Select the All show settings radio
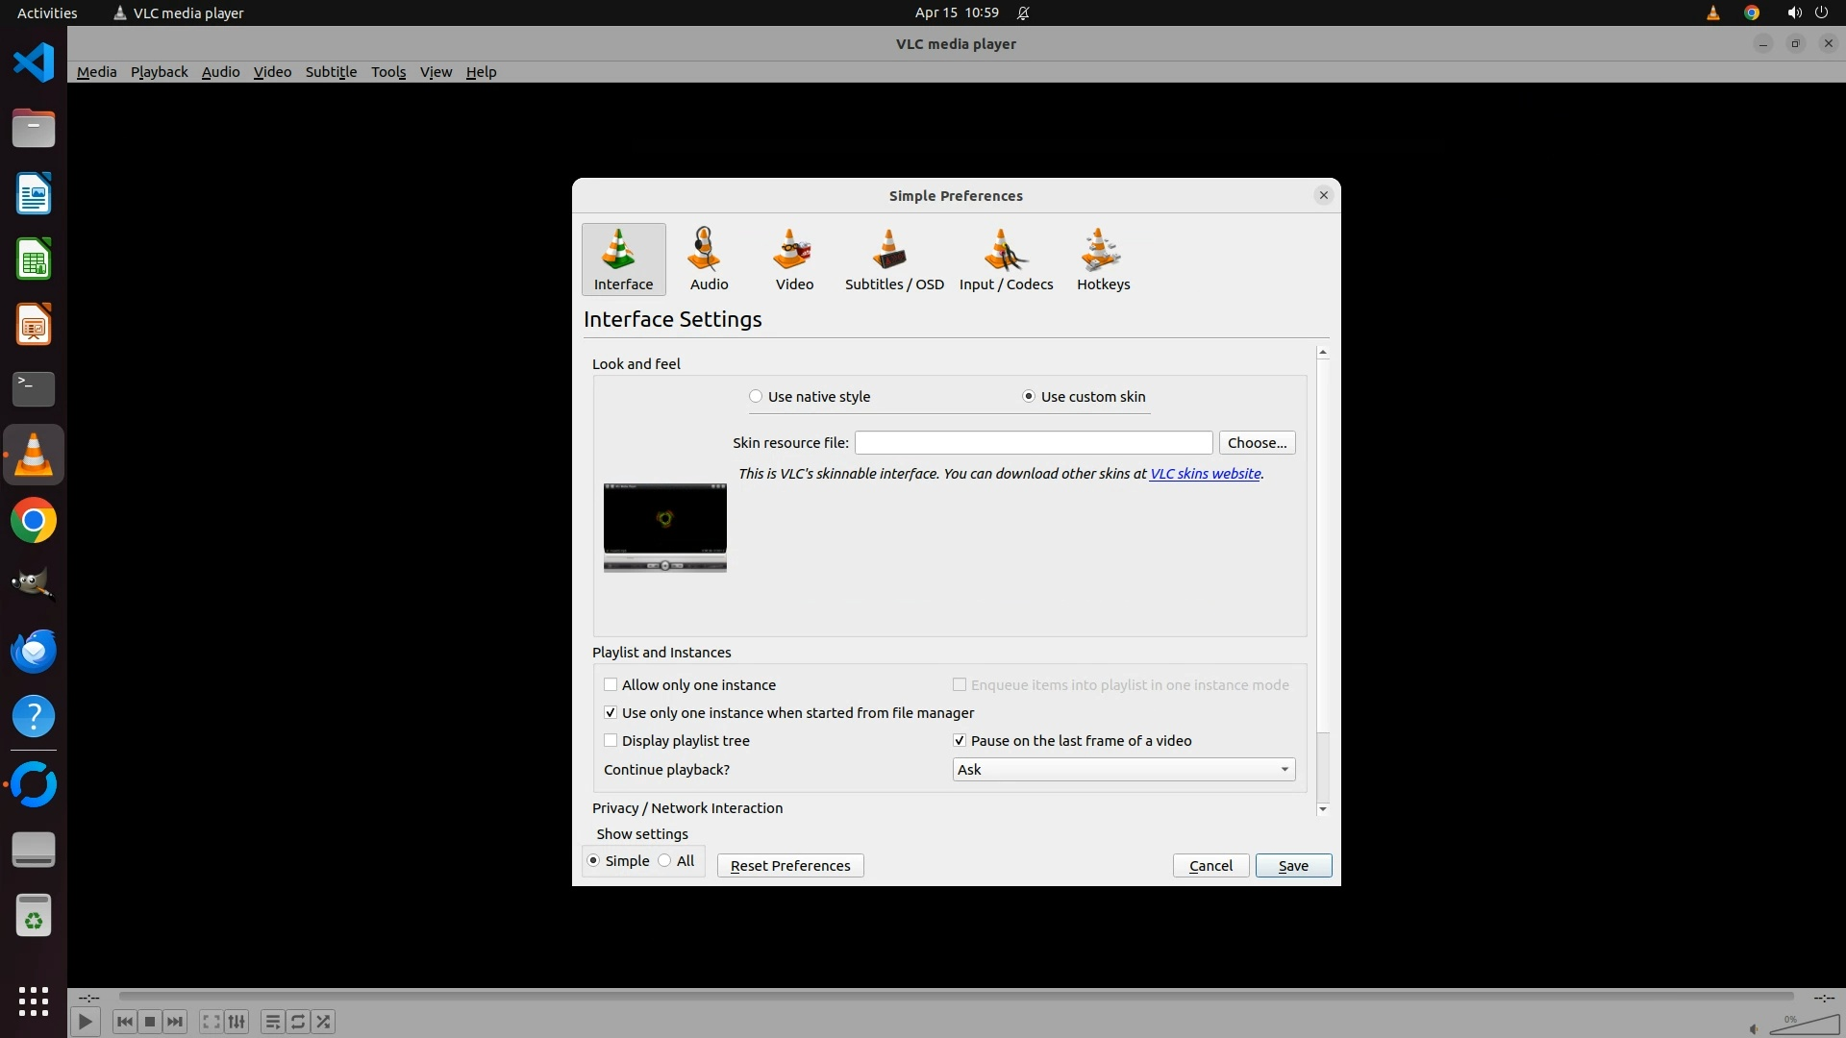The image size is (1846, 1038). pos(665,861)
